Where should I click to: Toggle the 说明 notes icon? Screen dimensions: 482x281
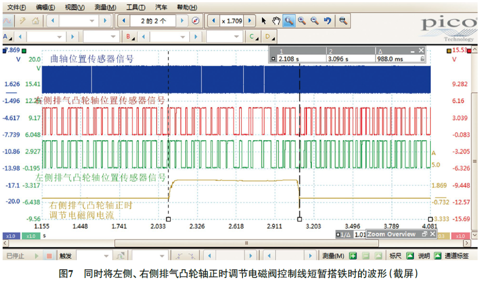(x=438, y=256)
